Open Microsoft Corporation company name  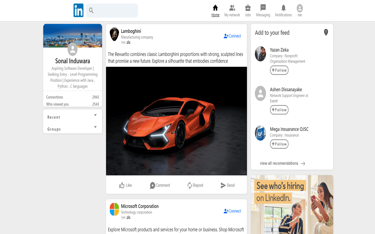[x=140, y=206]
